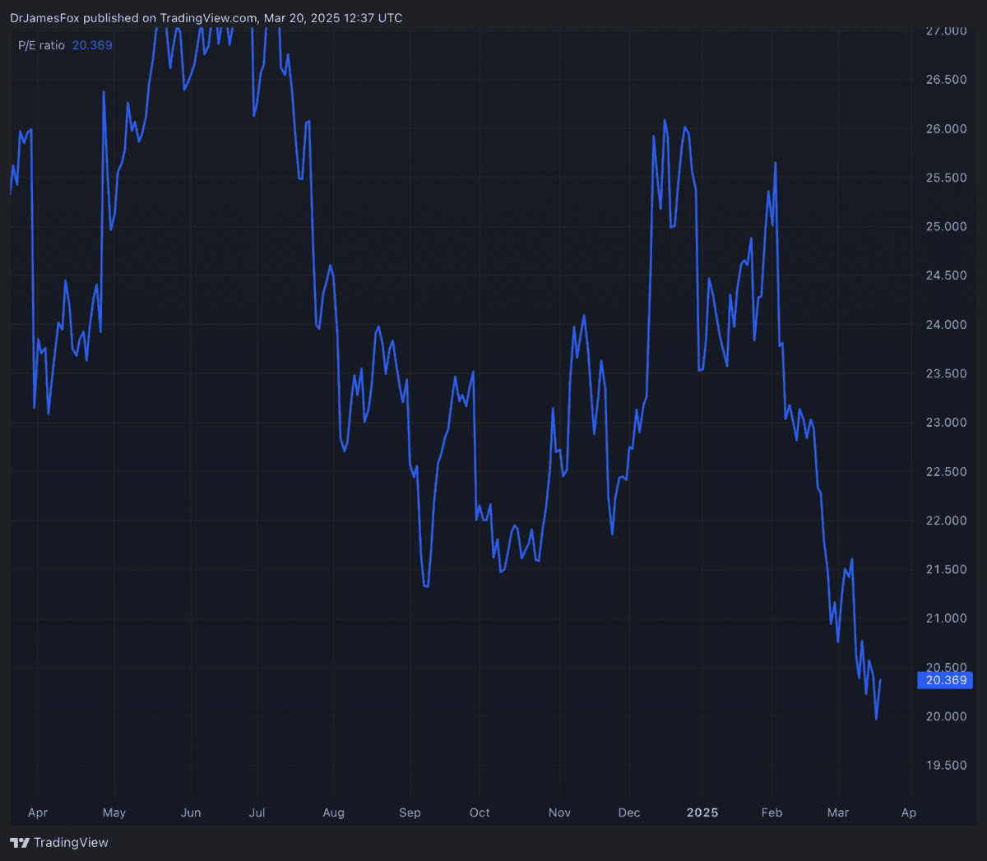Select the P/E ratio legend label
Image resolution: width=987 pixels, height=861 pixels.
[x=41, y=45]
